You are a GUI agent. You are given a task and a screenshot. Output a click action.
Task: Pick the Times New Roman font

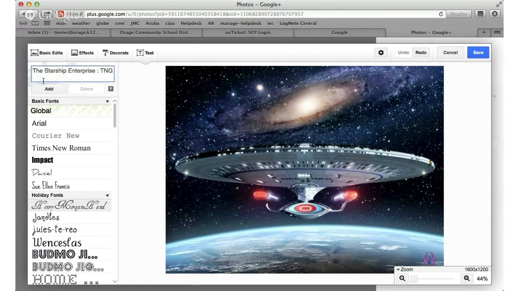(70, 148)
